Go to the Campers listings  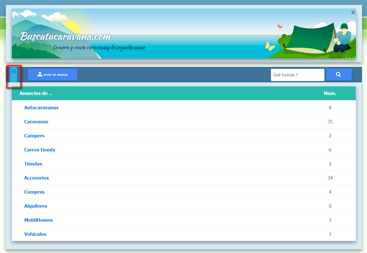coord(35,136)
